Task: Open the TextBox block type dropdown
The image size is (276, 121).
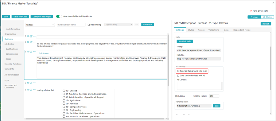Action: tap(40, 25)
